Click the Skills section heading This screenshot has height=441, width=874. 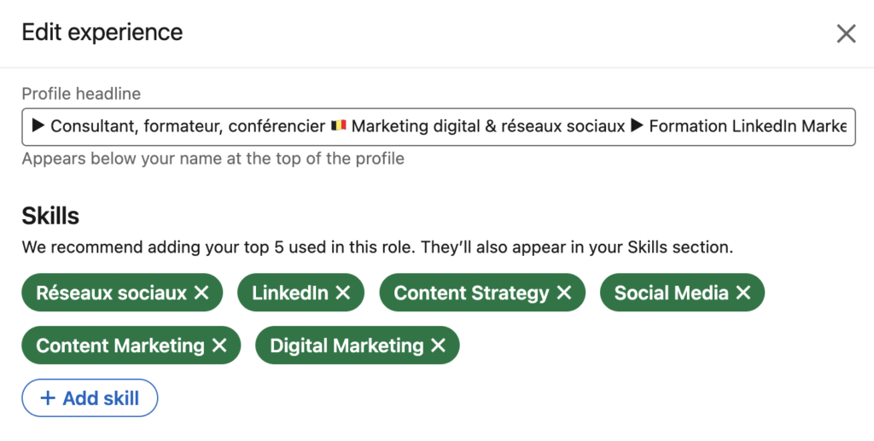coord(50,217)
